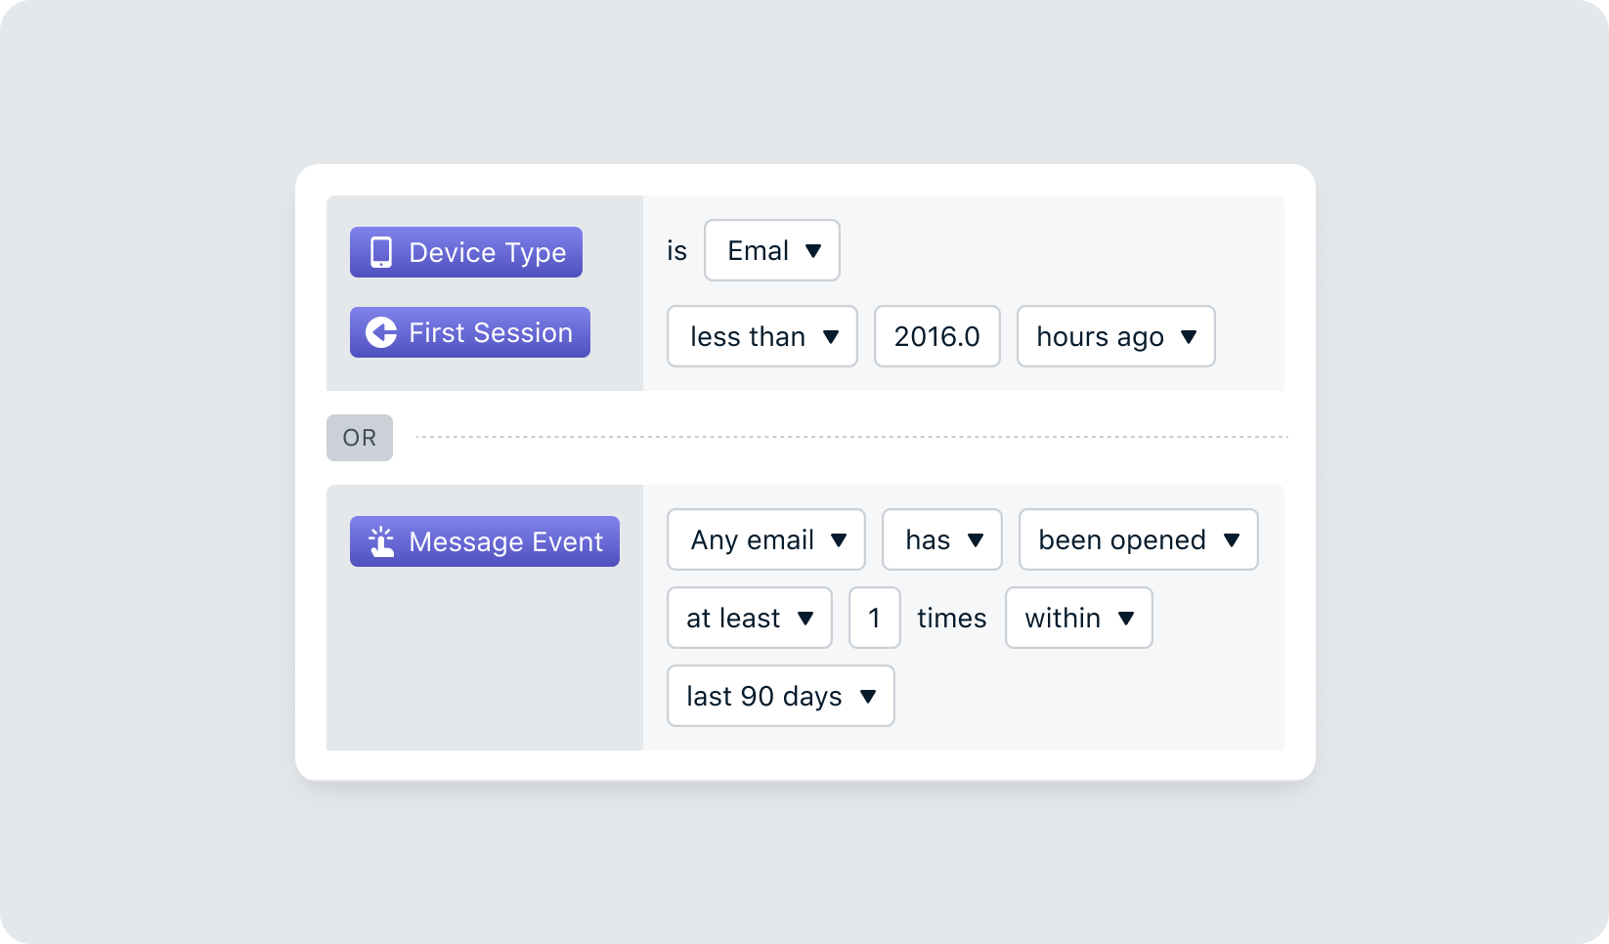Click the times count field showing 1

pyautogui.click(x=874, y=618)
